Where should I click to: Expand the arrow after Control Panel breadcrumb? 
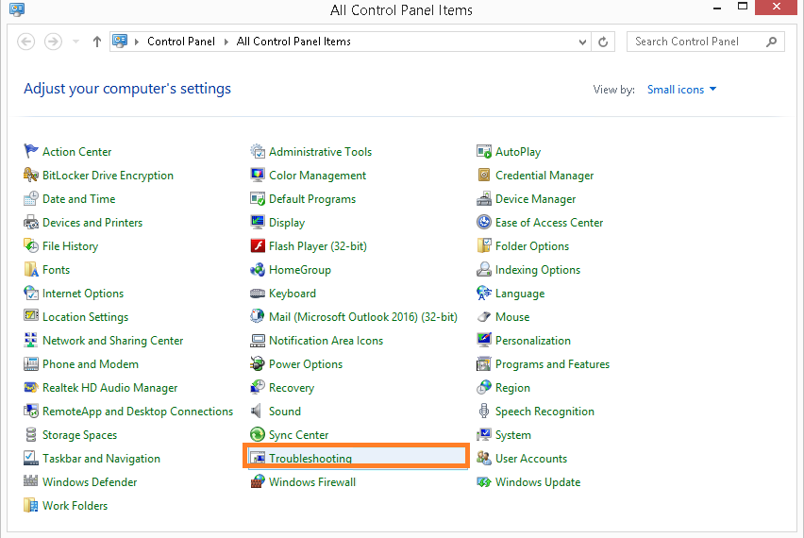click(x=226, y=42)
